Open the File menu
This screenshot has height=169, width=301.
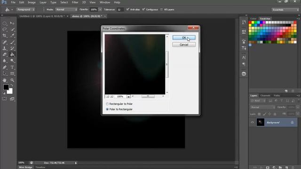click(13, 2)
